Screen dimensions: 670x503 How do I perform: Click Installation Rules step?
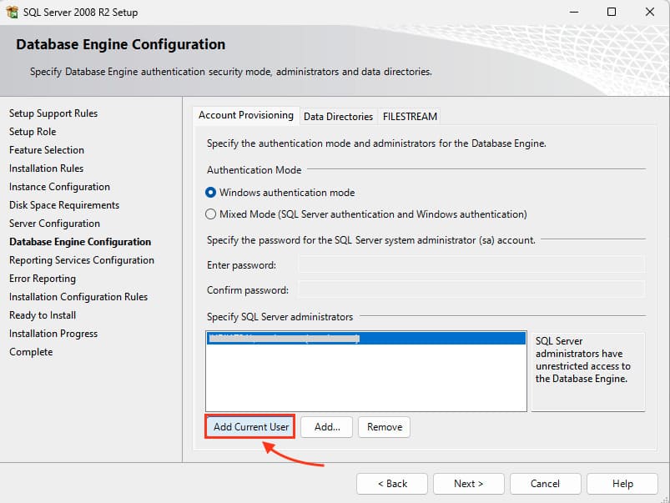coord(46,169)
